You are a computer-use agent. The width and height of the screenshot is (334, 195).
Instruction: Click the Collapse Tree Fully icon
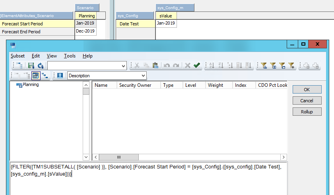[27, 76]
